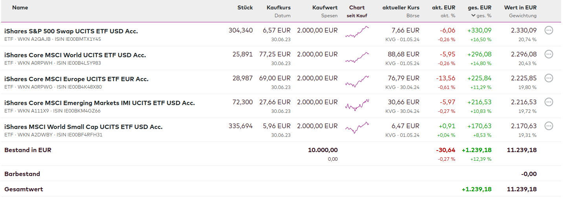Open iShares MSCI World Small Cap ETF link
This screenshot has height=207, width=563.
[83, 127]
